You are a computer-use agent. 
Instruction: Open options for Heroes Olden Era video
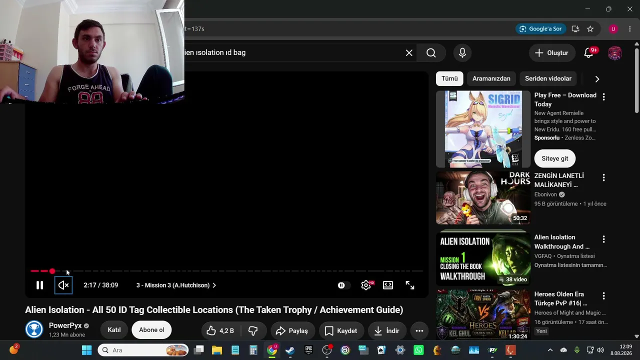[603, 295]
